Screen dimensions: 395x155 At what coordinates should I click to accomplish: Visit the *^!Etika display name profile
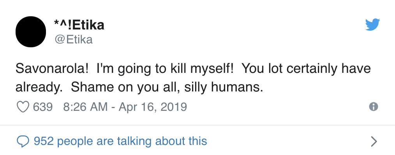(79, 26)
